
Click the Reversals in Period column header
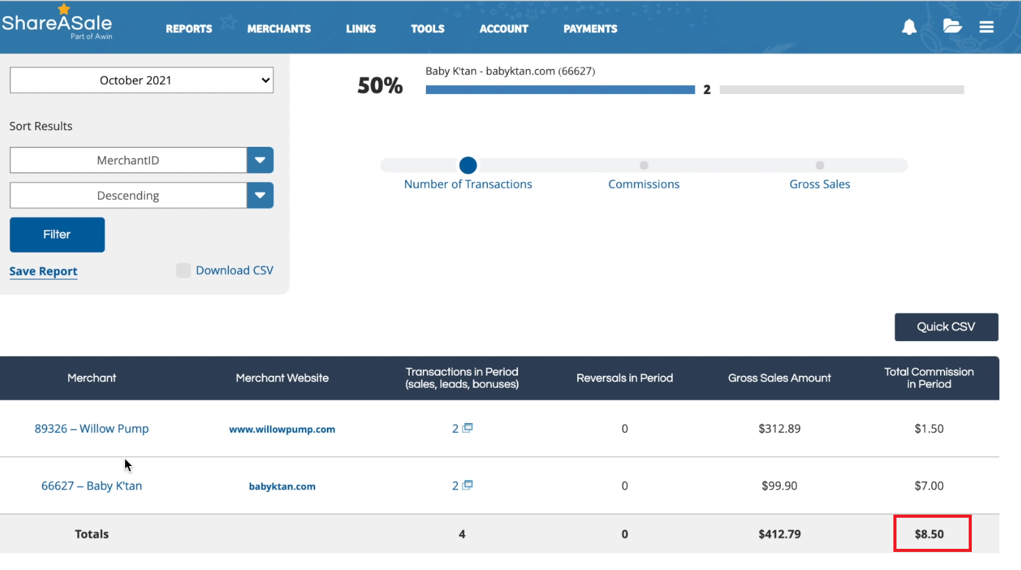[x=624, y=378]
